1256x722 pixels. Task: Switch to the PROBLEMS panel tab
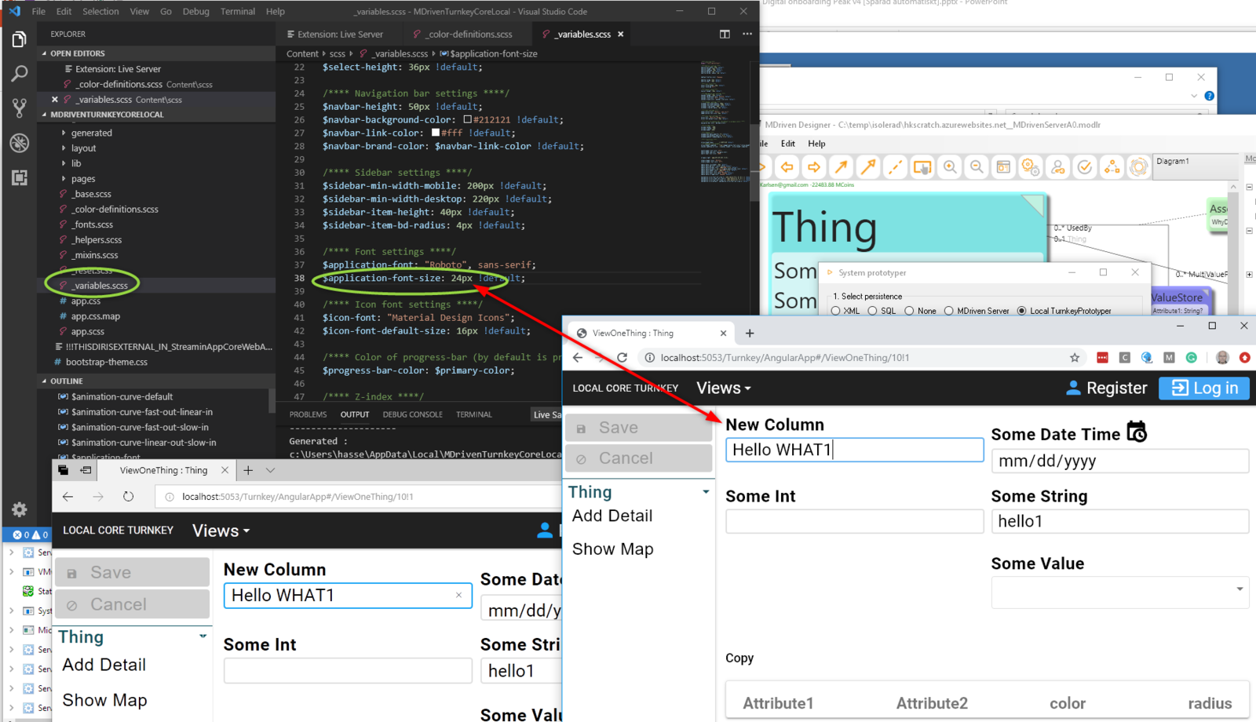[308, 414]
